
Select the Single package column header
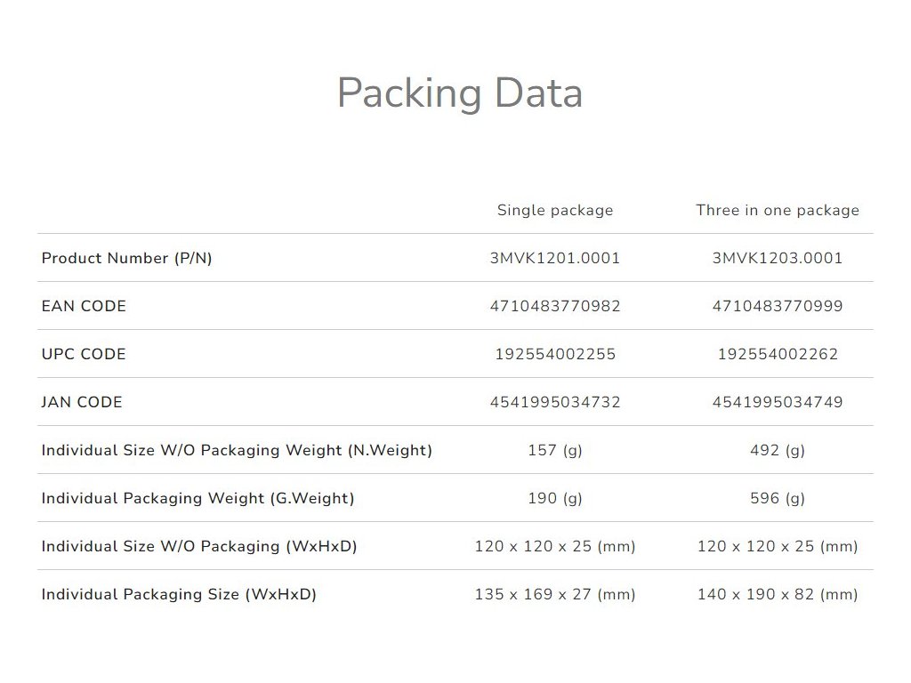coord(555,211)
